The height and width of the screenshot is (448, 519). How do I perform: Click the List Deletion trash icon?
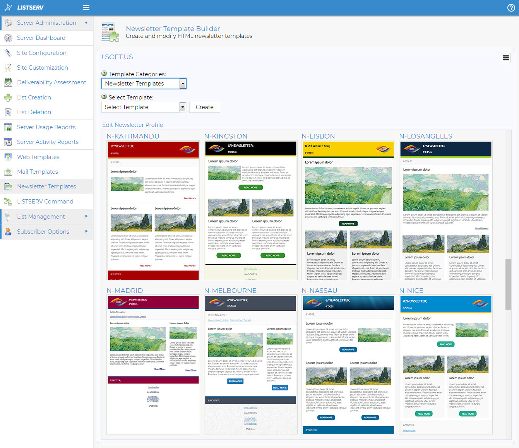click(8, 112)
